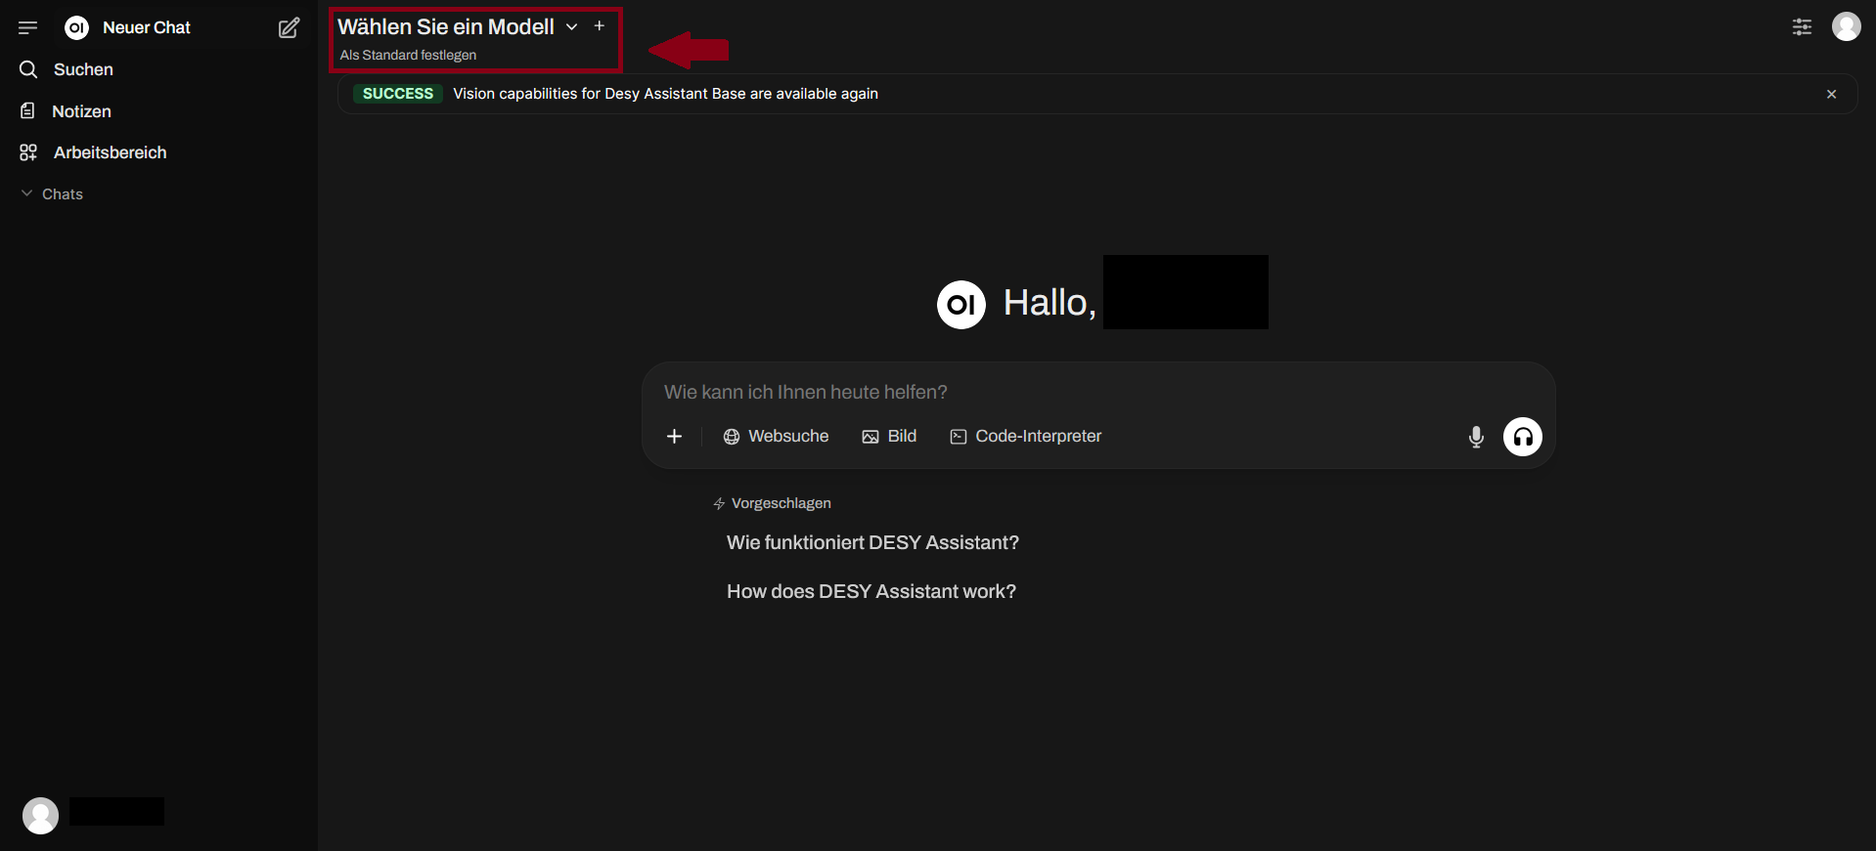Screen dimensions: 1876x851
Task: Start a voice call with the headphone button
Action: click(1523, 437)
